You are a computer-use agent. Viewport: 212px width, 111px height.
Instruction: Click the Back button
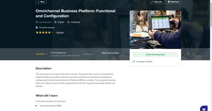point(41,2)
